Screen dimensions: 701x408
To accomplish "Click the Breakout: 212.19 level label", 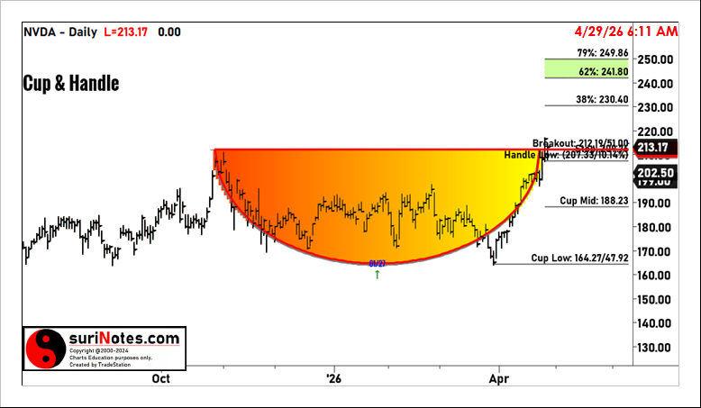I will pyautogui.click(x=580, y=142).
